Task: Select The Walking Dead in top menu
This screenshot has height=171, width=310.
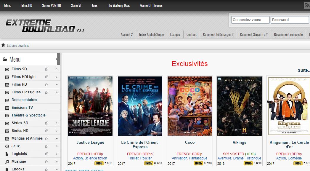Action: click(119, 6)
